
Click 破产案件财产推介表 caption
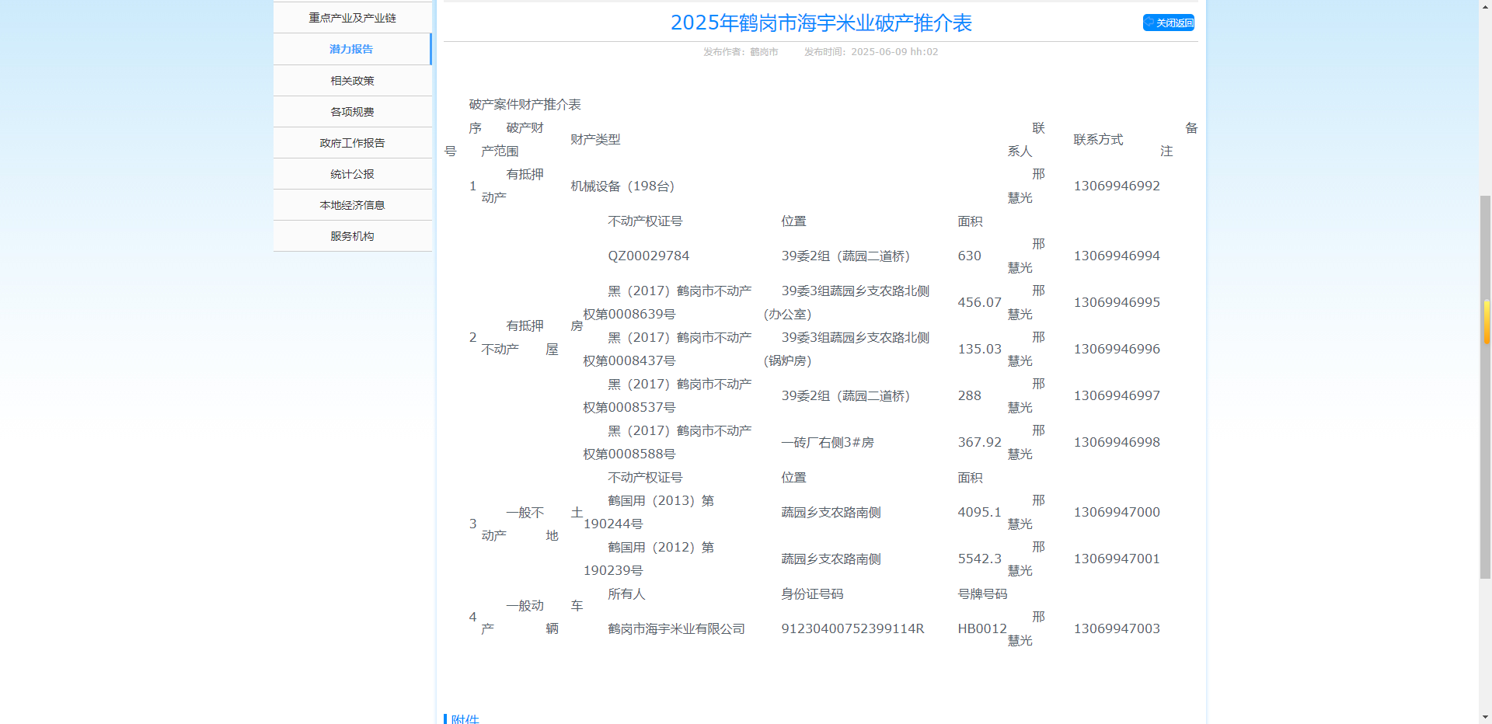[525, 104]
